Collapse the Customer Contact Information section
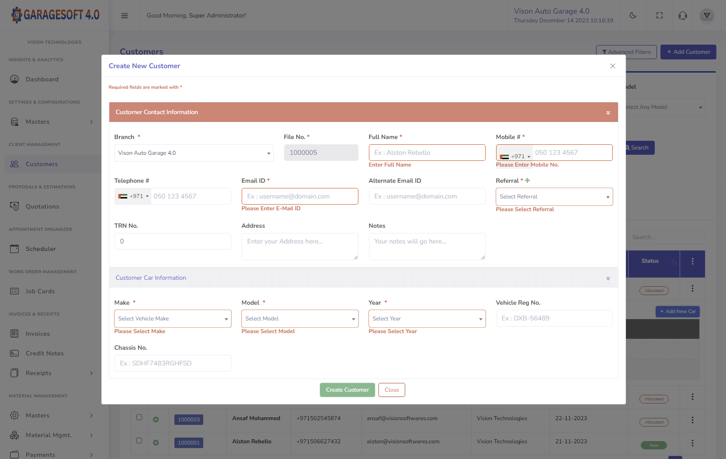 [x=608, y=112]
